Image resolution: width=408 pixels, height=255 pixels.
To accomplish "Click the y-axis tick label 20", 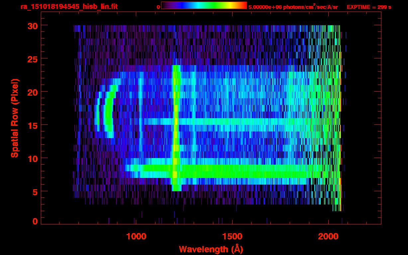I will 33,92.
